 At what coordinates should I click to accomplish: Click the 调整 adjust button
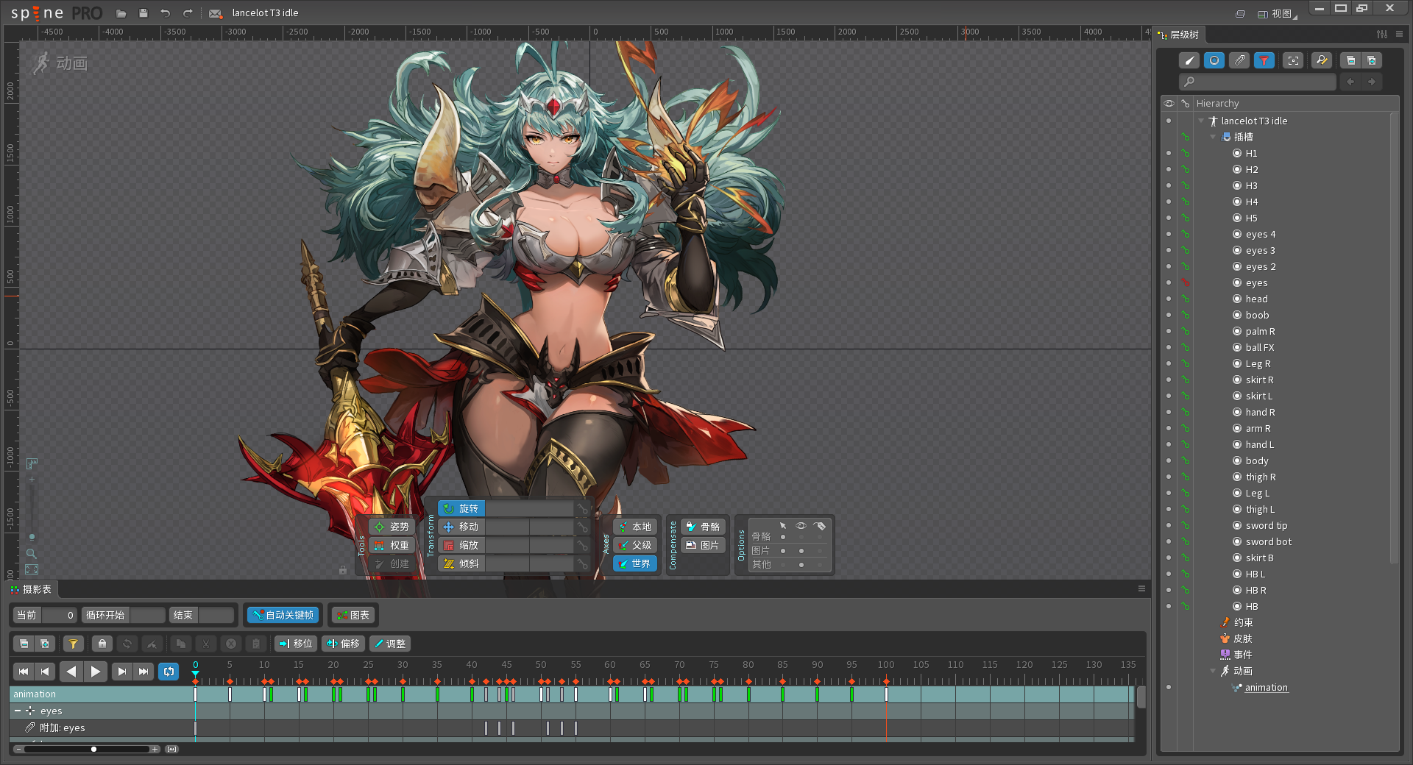pyautogui.click(x=389, y=644)
